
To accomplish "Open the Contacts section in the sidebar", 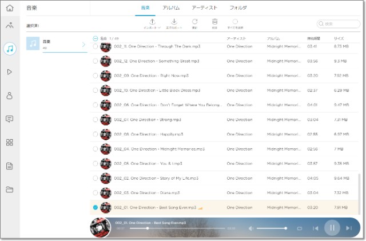I will pyautogui.click(x=9, y=96).
